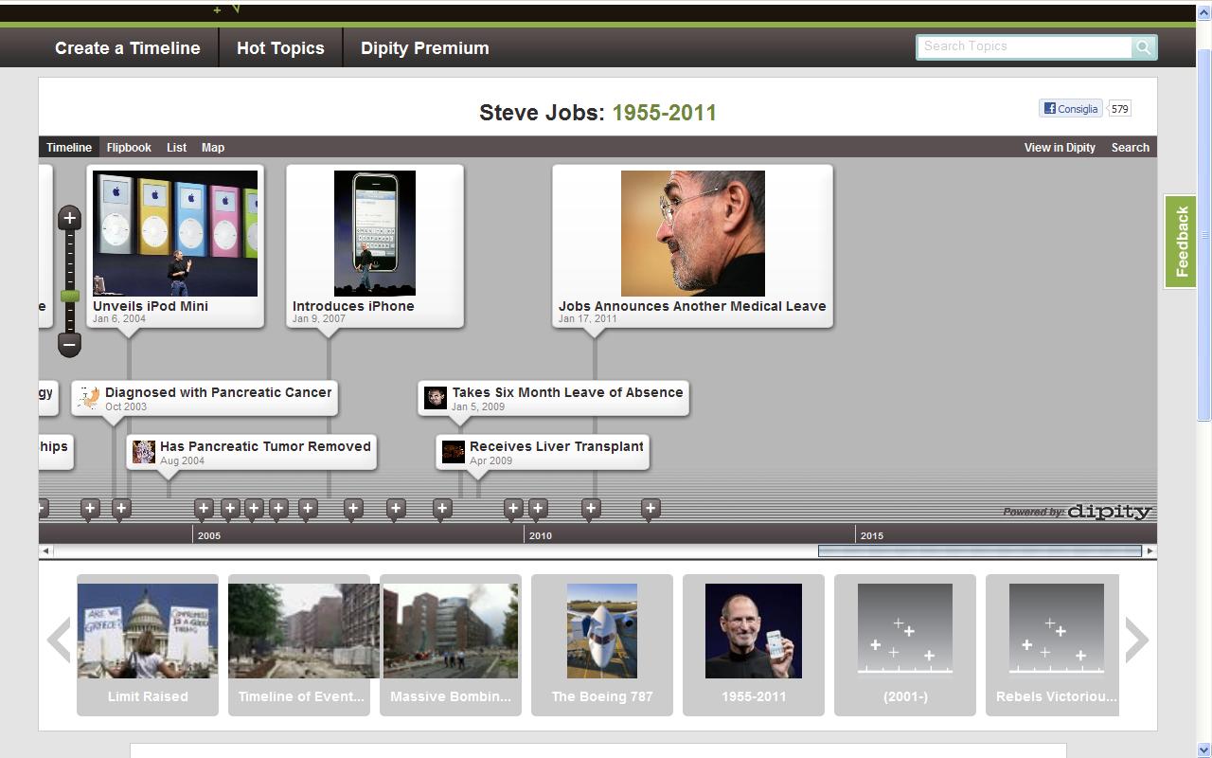Zoom in with the timeline plus button
Viewport: 1212px width, 758px height.
pyautogui.click(x=69, y=218)
